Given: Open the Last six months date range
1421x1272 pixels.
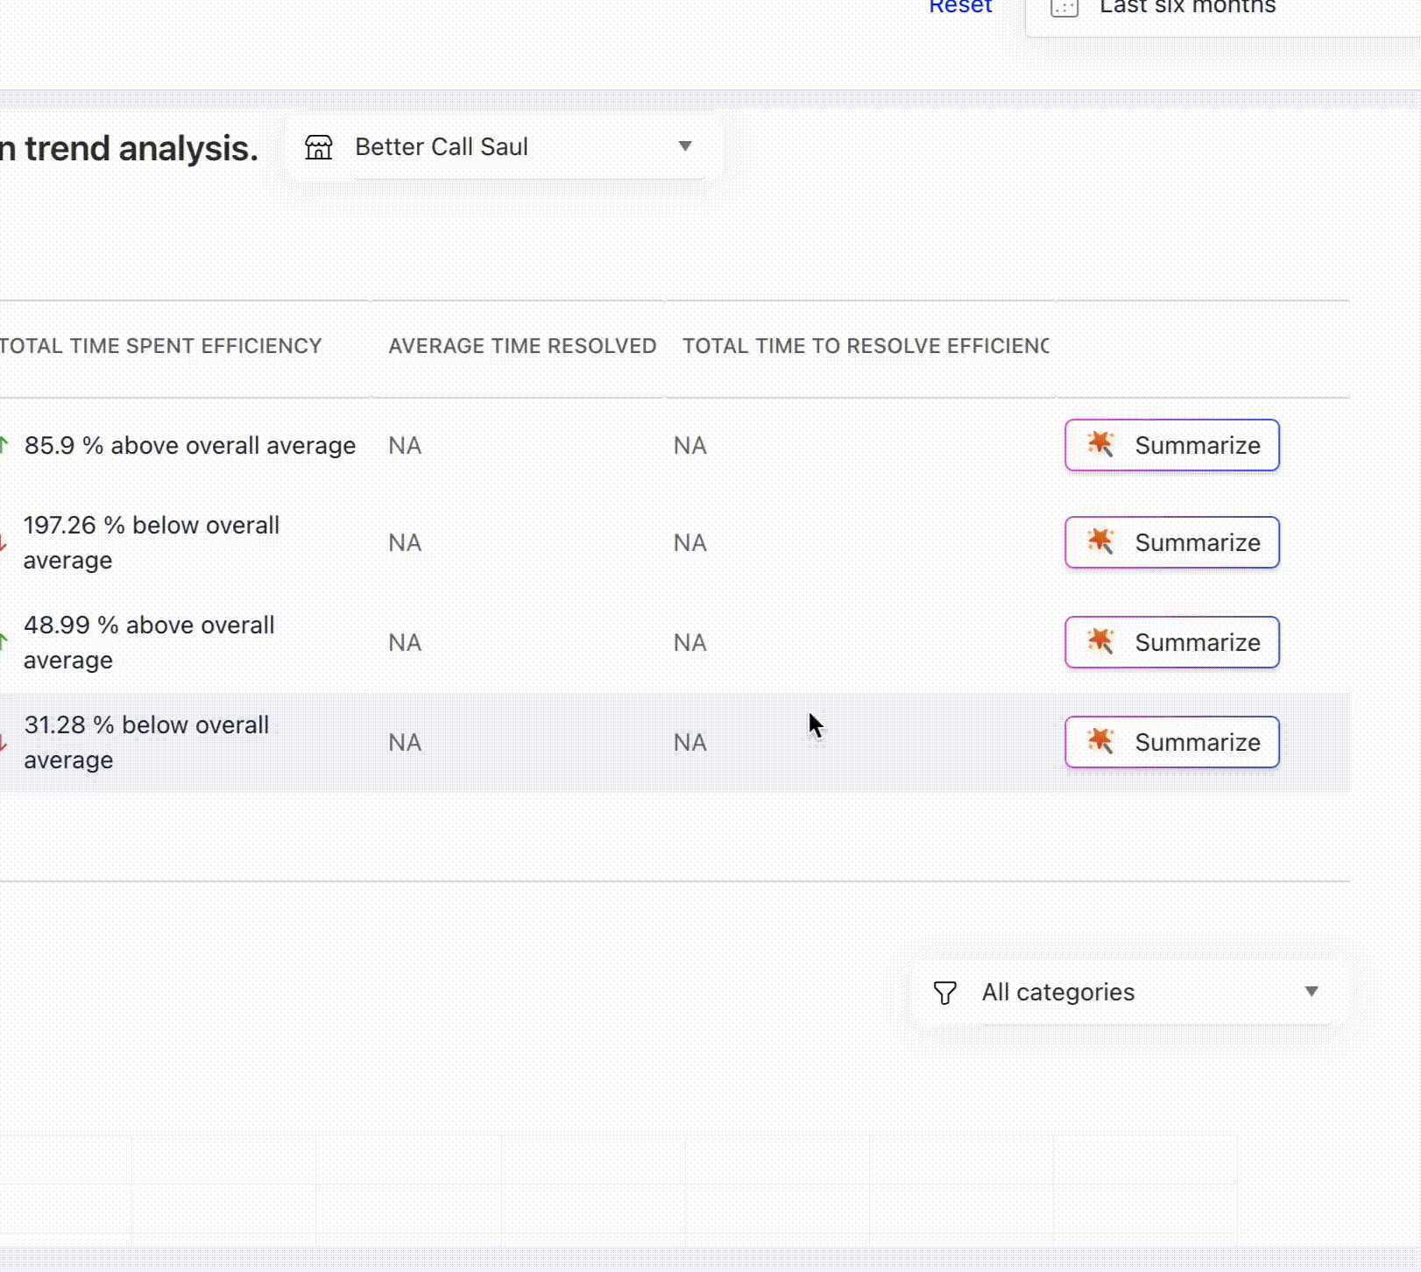Looking at the screenshot, I should tap(1187, 8).
